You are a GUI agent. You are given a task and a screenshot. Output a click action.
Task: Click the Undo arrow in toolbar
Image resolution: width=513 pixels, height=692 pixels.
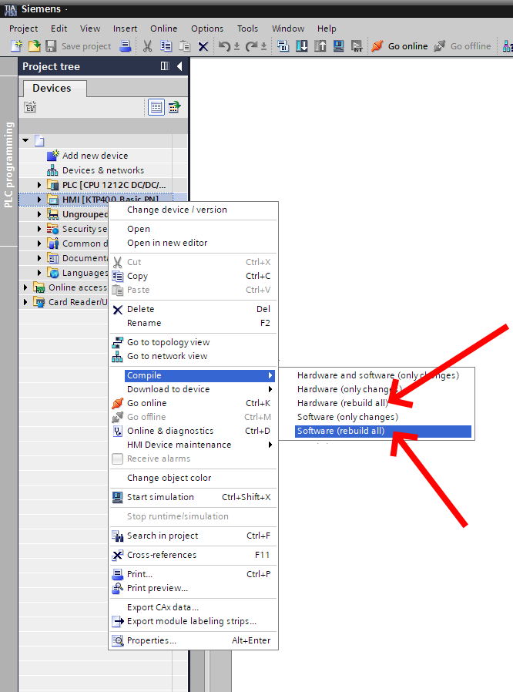[x=224, y=46]
